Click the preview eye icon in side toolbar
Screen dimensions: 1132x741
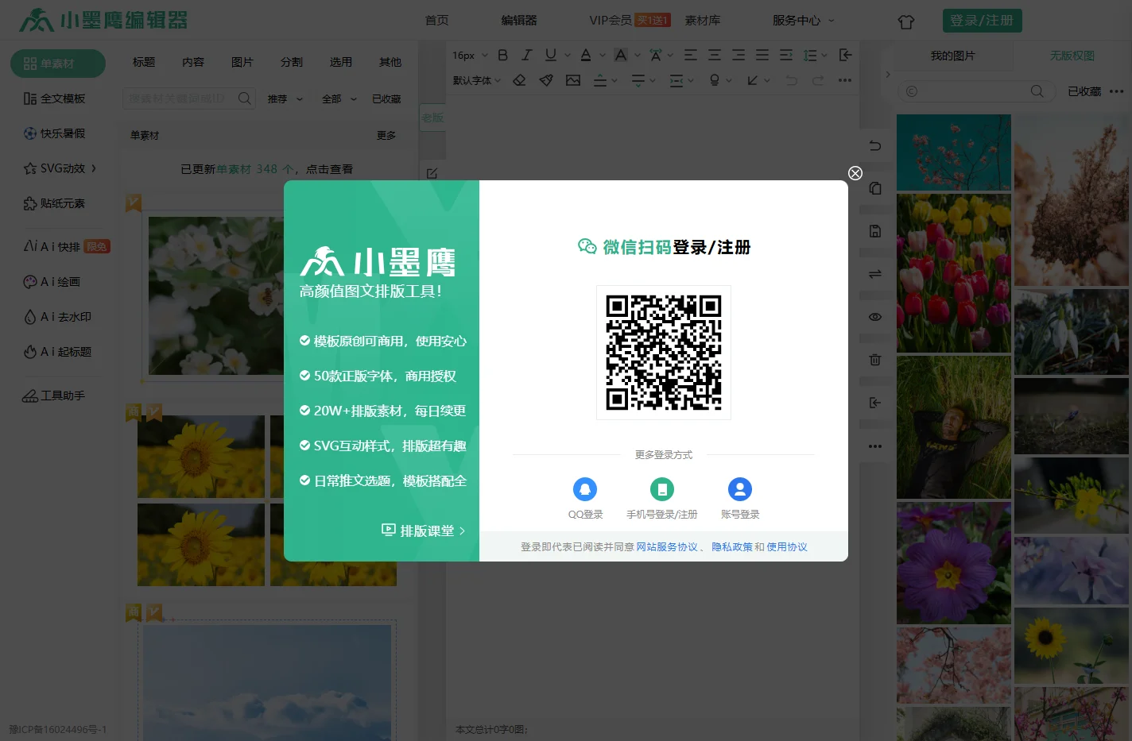tap(875, 317)
